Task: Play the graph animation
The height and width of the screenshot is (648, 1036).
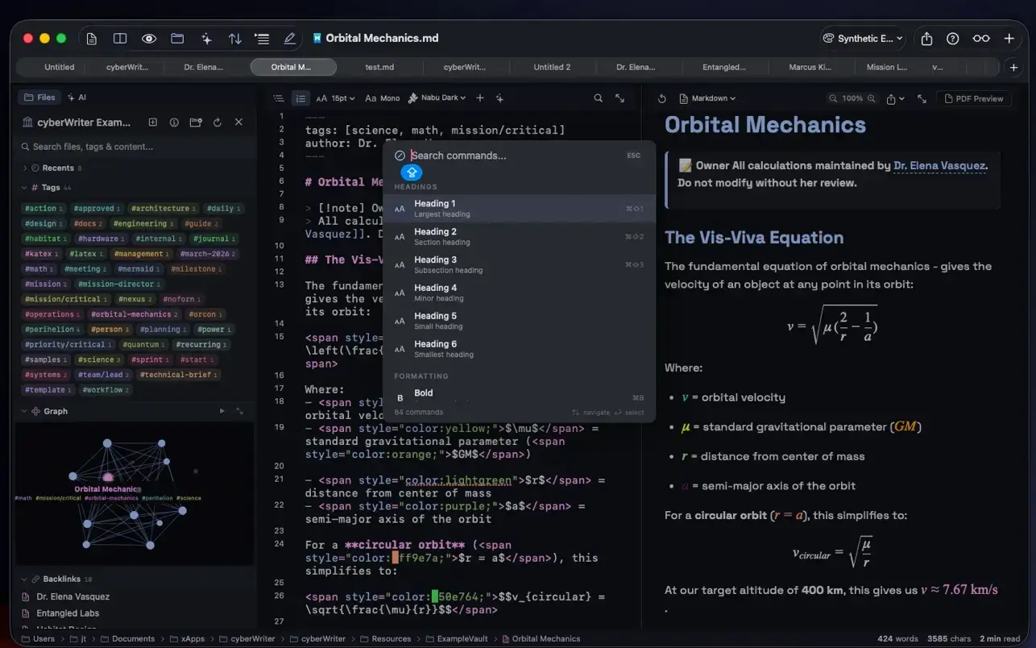Action: (222, 411)
